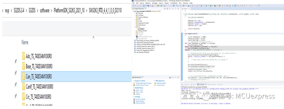Image resolution: width=284 pixels, height=109 pixels.
Task: Open the Window menu
Action: (185, 3)
